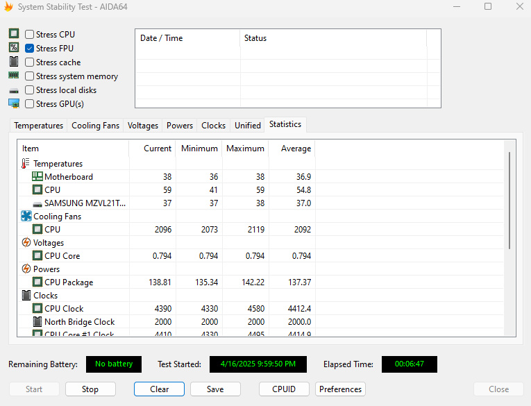This screenshot has width=531, height=406.
Task: Enable Stress local disks checkbox
Action: (29, 90)
